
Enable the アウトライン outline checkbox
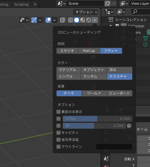[58, 147]
